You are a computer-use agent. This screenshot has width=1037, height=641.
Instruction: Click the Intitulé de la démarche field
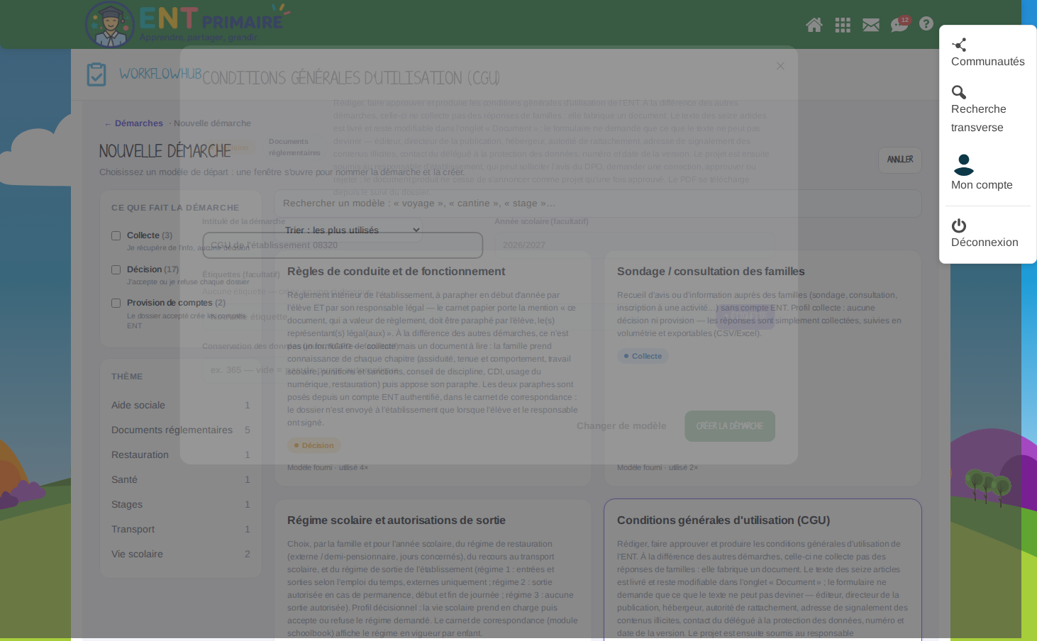pyautogui.click(x=343, y=245)
